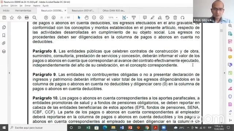Viewport: 234px width, 131px height.
Task: Zoom in with the plus circle
Action: coord(102,18)
